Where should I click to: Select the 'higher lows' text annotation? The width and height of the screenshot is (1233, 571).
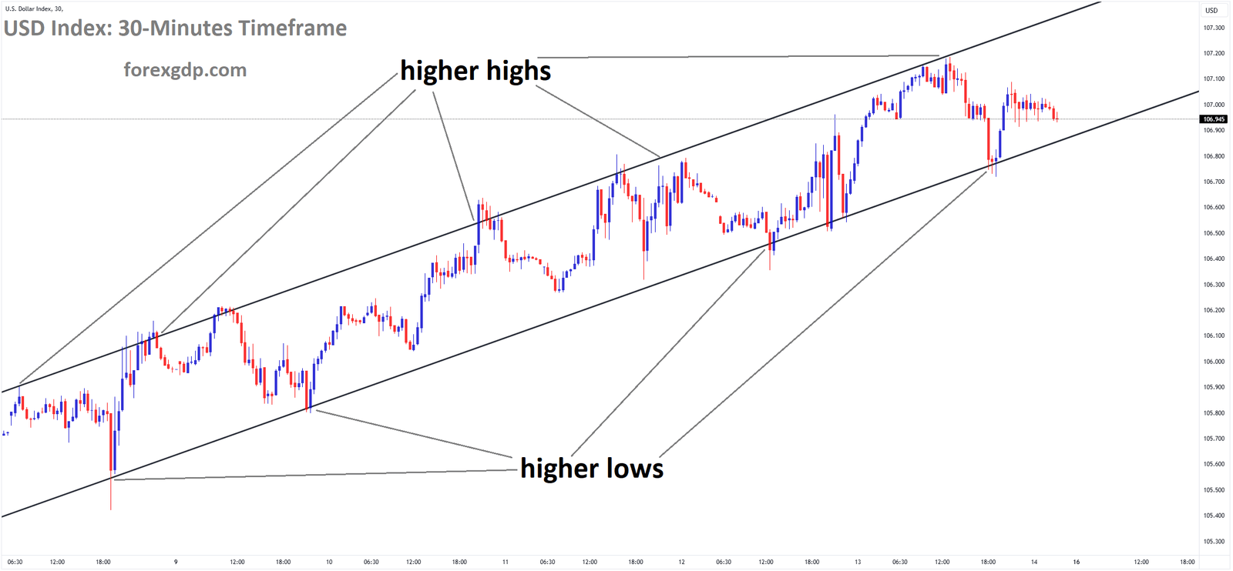(592, 469)
